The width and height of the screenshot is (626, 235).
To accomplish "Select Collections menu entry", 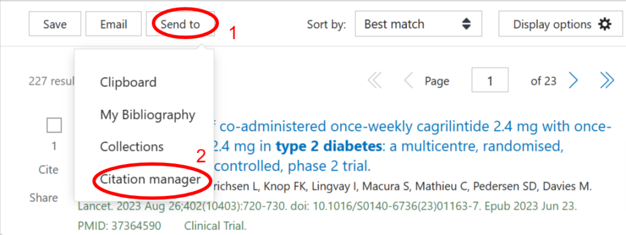I will (x=132, y=146).
